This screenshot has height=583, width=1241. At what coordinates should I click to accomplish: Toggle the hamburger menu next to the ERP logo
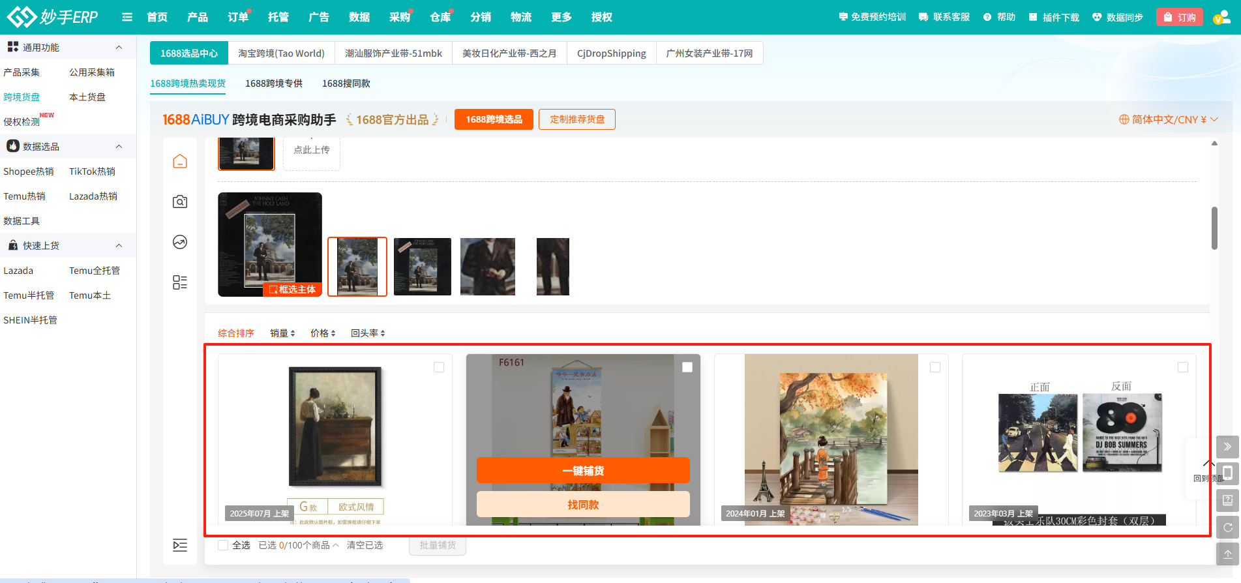click(127, 17)
